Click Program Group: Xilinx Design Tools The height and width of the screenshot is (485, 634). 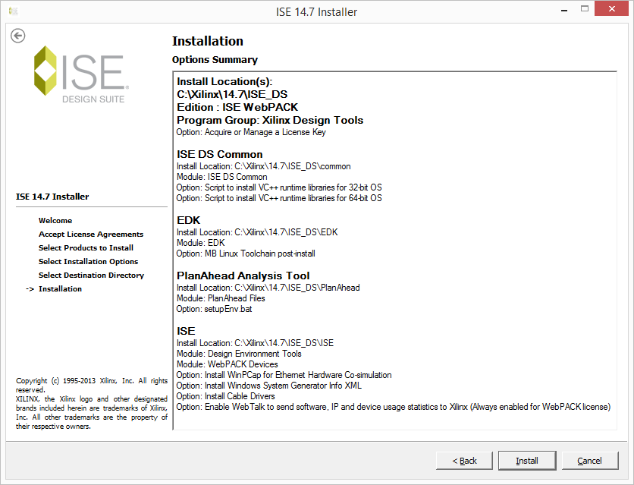[270, 121]
